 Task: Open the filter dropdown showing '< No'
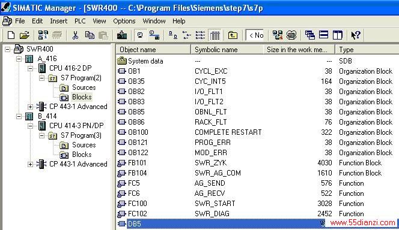coord(255,35)
